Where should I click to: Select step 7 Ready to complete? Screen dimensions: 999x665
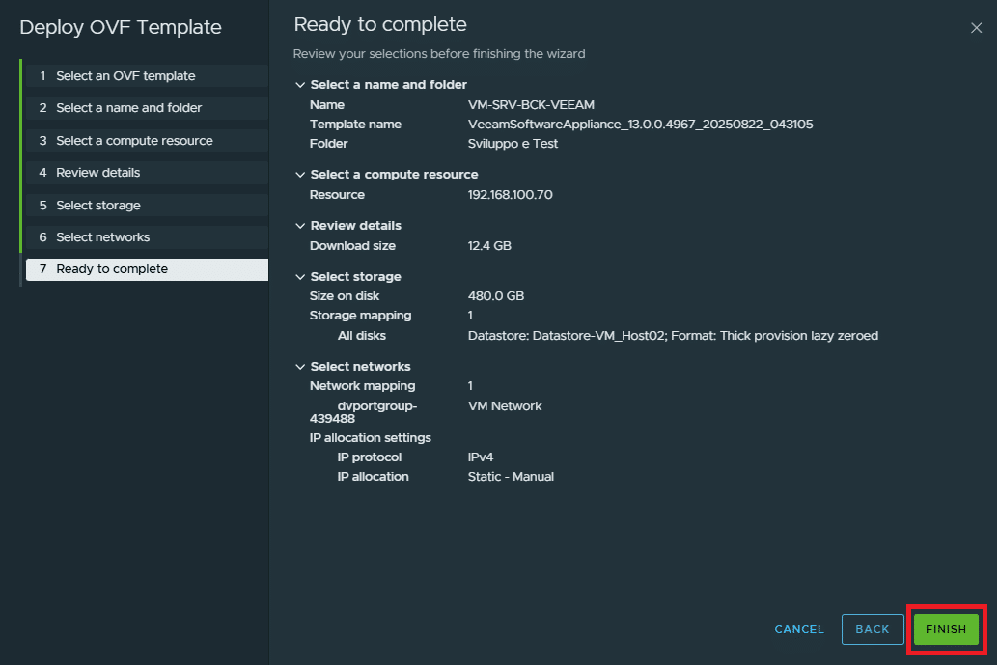(x=112, y=269)
